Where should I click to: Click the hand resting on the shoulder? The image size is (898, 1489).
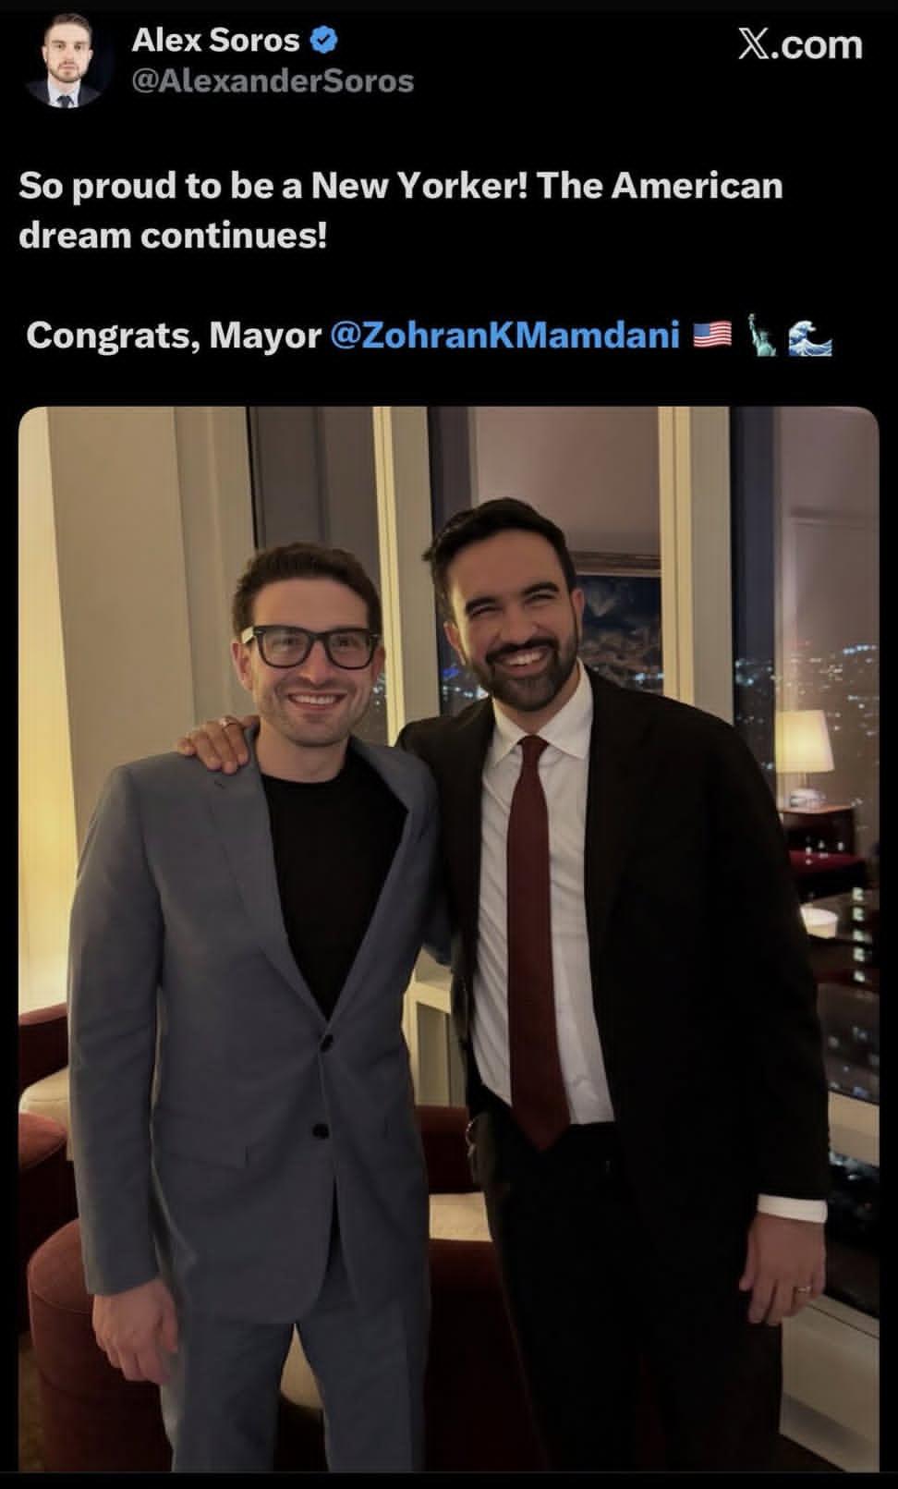[215, 739]
